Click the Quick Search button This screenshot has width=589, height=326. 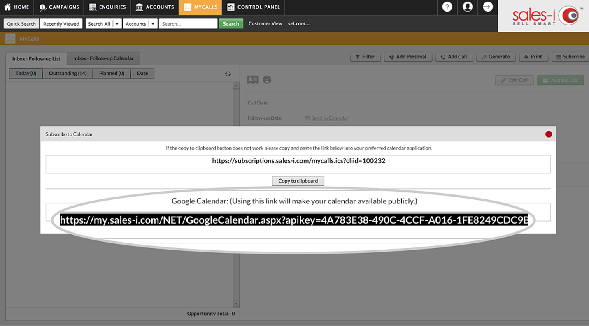click(x=21, y=24)
